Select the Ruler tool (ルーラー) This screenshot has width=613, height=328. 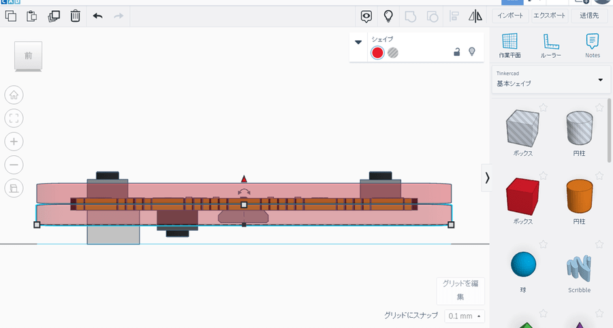(550, 44)
